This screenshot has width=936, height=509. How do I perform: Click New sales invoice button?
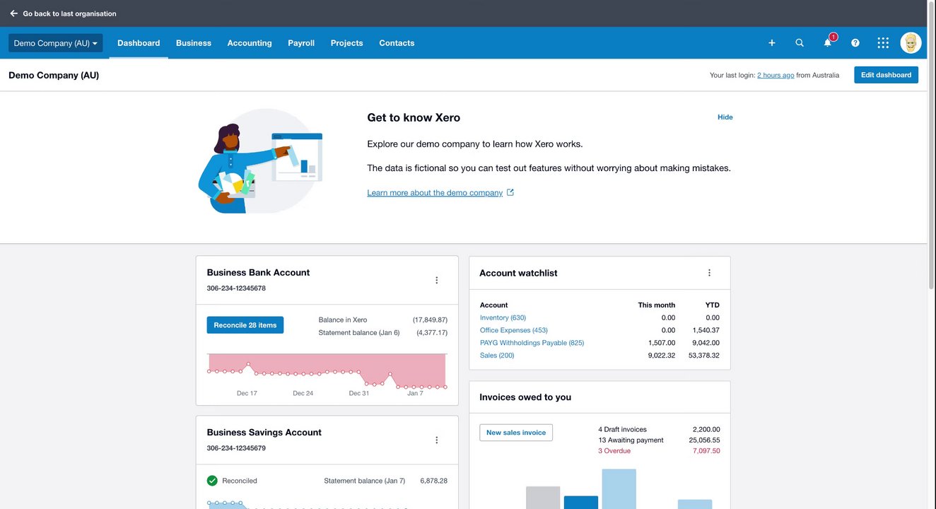click(516, 433)
